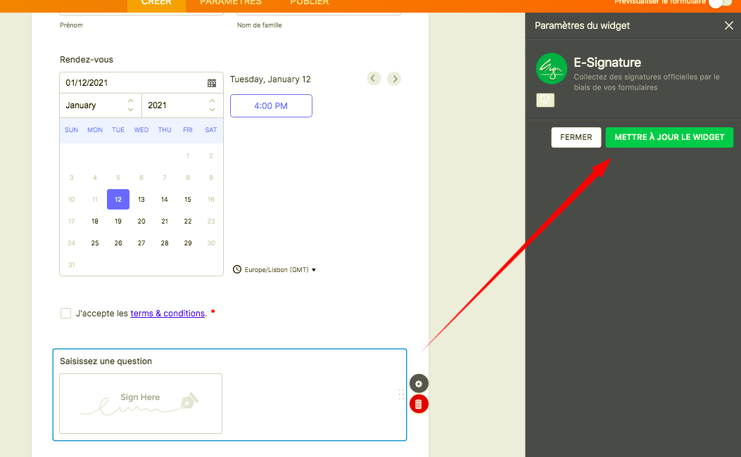This screenshot has width=741, height=457.
Task: Select day 21 in the calendar
Action: (x=165, y=221)
